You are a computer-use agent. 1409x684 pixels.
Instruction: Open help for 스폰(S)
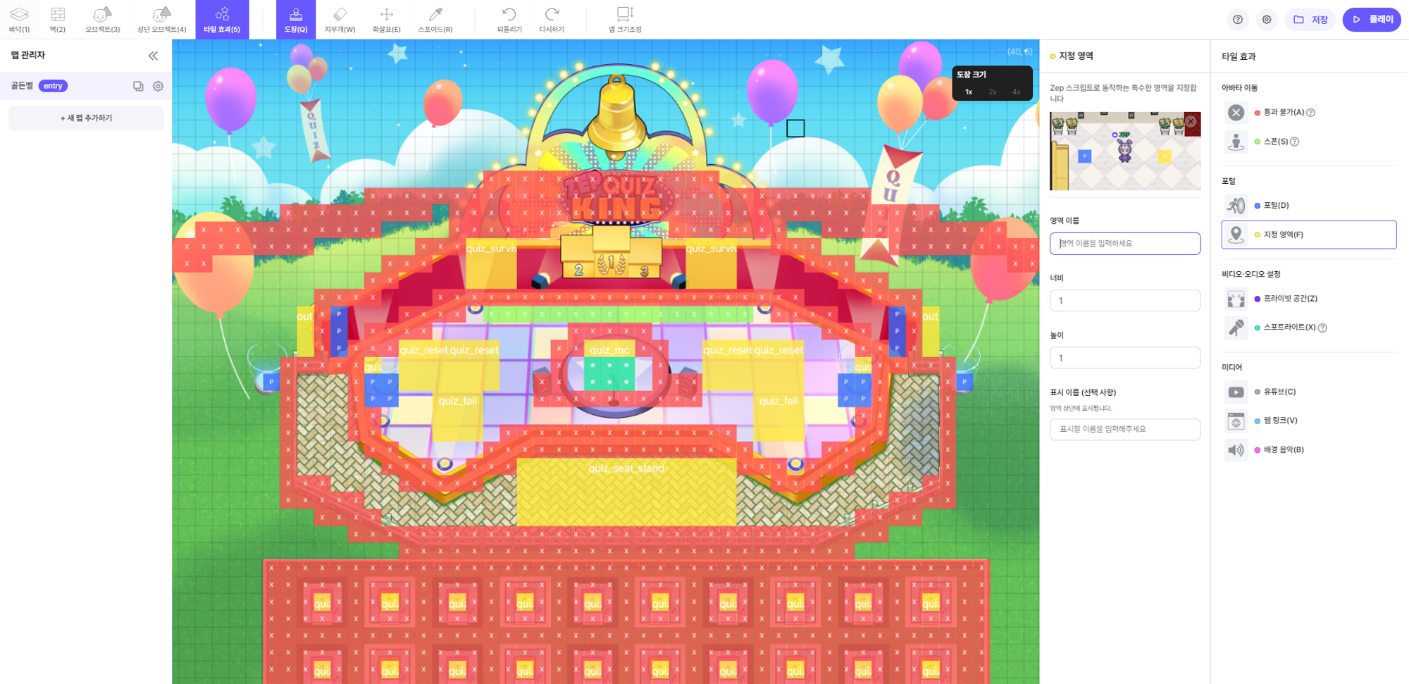(1295, 142)
